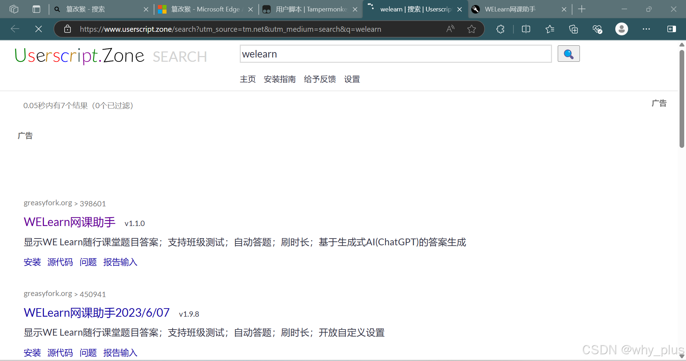
Task: Click 问题 for WELearn网课助手2023/6/07
Action: (88, 353)
